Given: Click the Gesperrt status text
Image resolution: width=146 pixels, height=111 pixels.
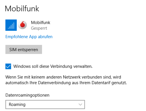Looking at the screenshot, I should click(x=39, y=28).
